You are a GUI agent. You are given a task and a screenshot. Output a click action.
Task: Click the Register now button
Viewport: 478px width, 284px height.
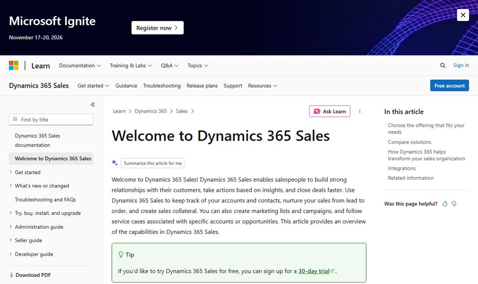coord(157,28)
